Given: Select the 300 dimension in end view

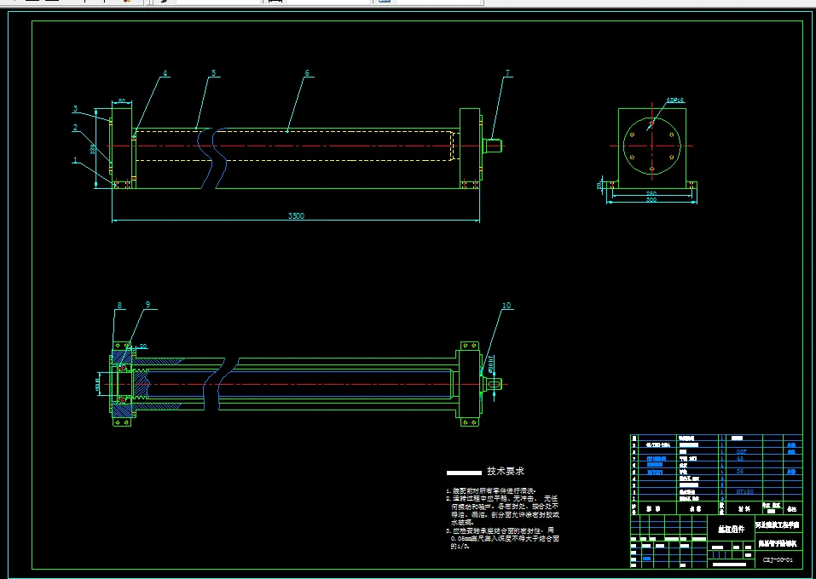Looking at the screenshot, I should (651, 199).
